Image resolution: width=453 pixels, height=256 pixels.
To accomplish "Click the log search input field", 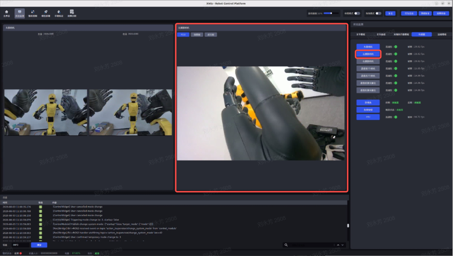I will (x=311, y=245).
